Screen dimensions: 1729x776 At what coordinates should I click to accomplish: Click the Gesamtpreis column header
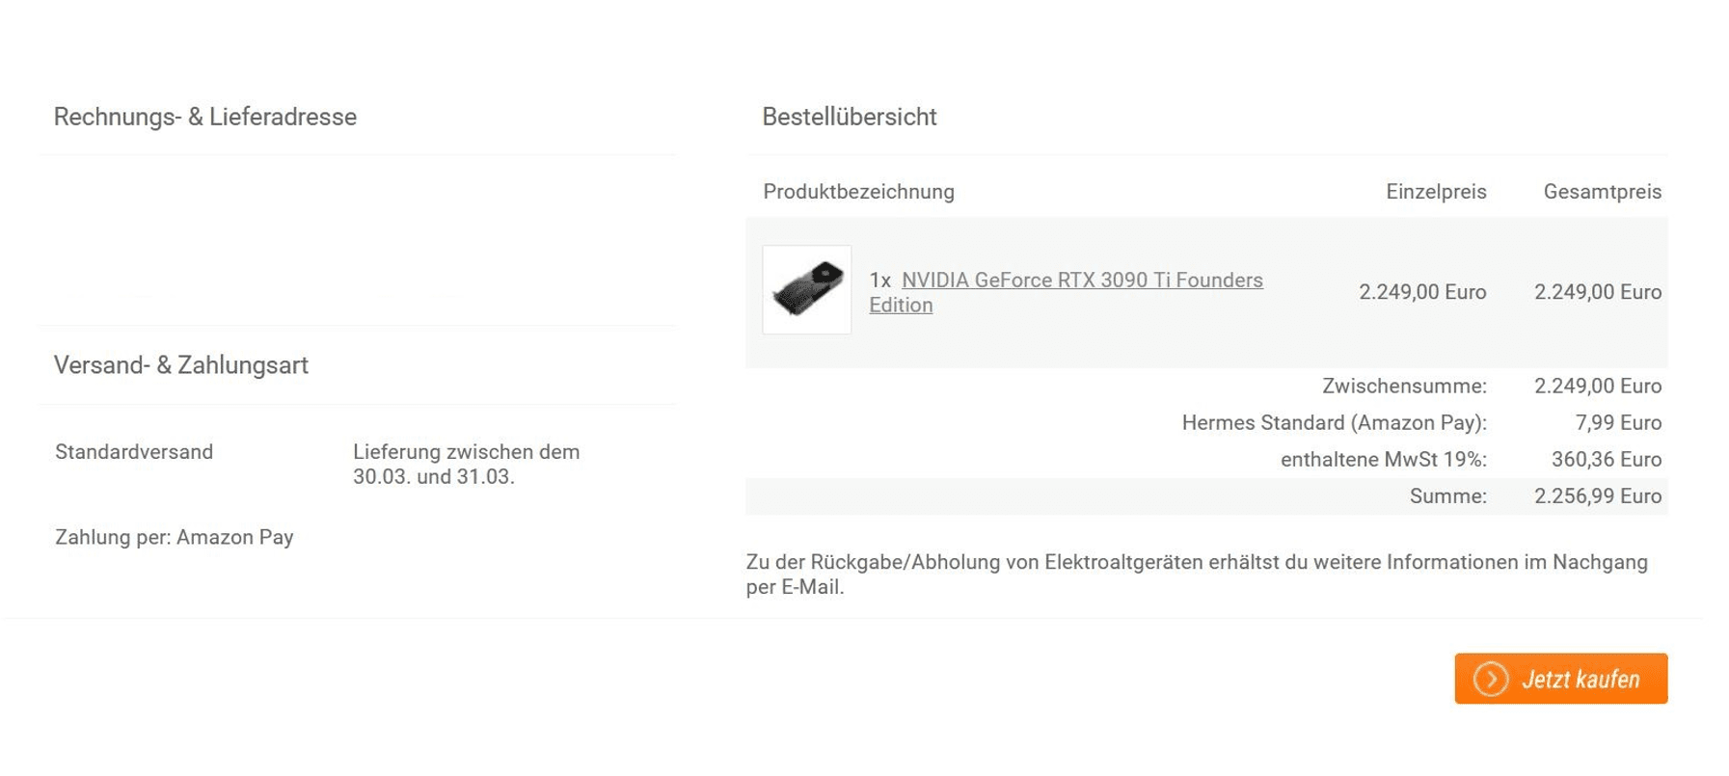[1603, 192]
